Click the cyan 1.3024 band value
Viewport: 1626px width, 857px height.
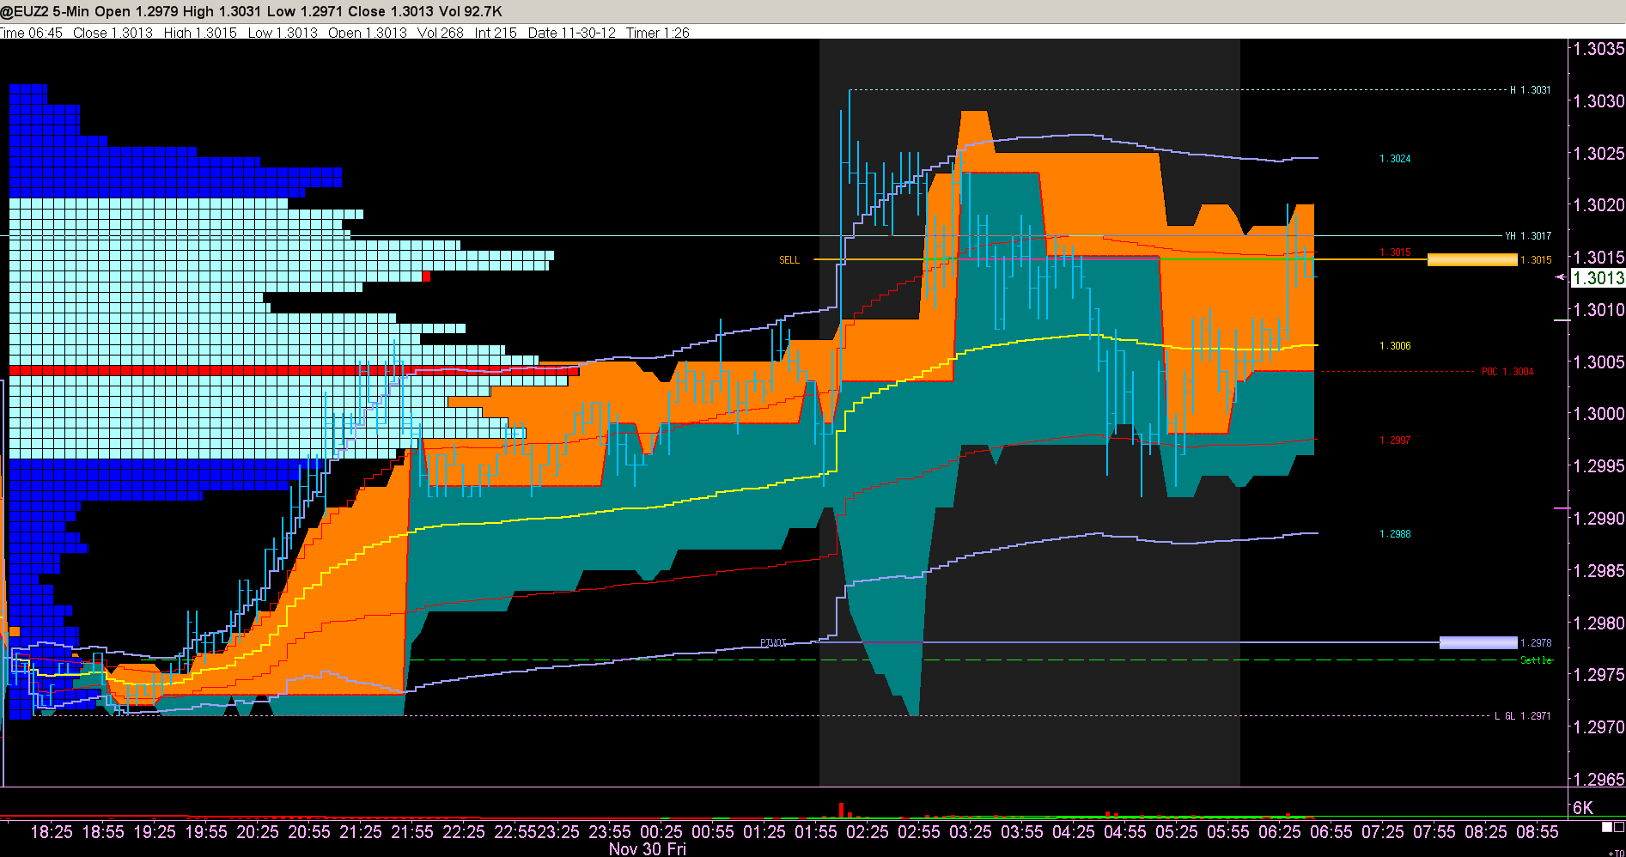point(1395,159)
